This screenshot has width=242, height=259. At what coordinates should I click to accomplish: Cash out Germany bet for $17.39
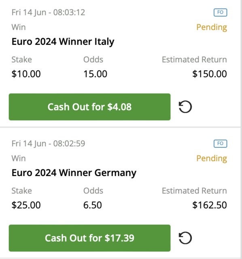[89, 238]
